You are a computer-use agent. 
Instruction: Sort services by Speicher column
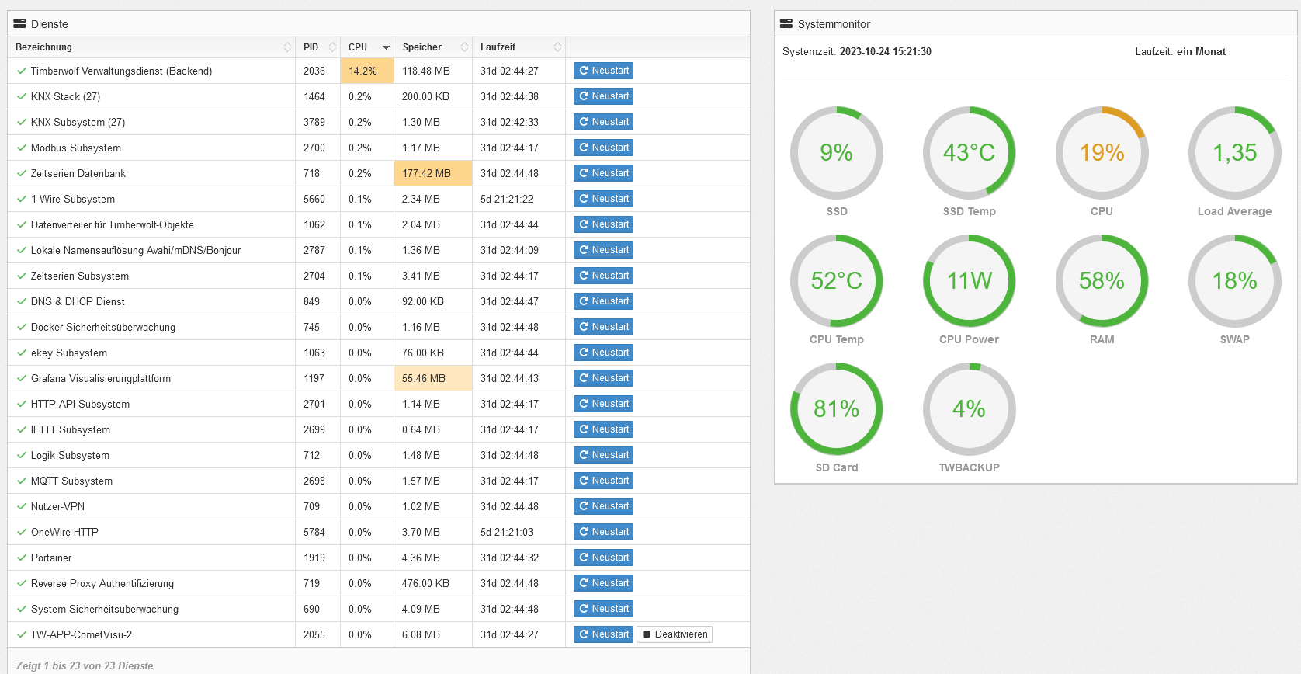pyautogui.click(x=433, y=47)
